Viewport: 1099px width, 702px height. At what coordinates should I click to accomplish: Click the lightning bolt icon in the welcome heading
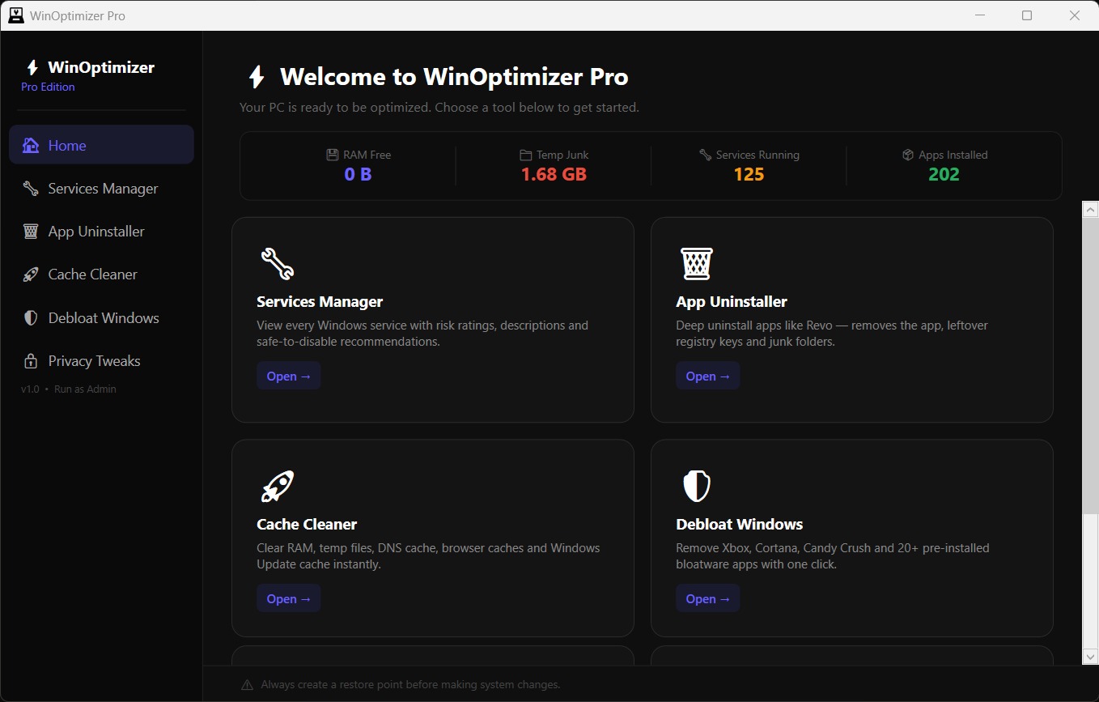(257, 77)
